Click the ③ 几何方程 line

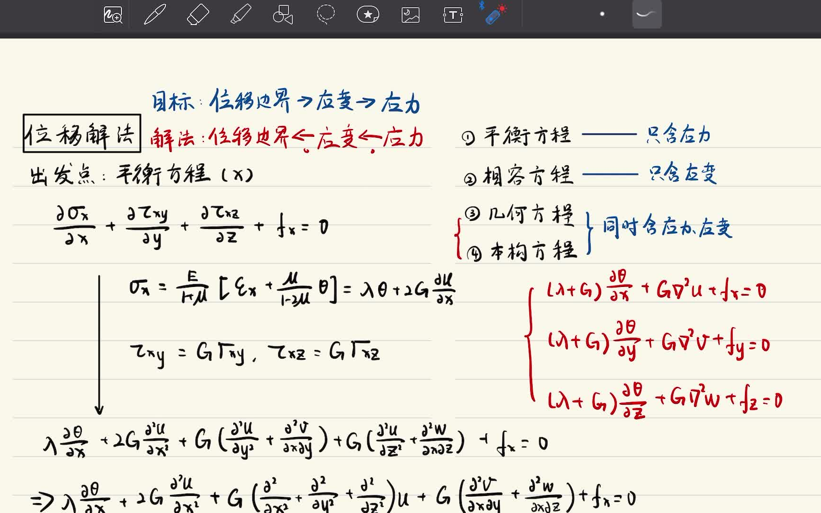click(519, 214)
